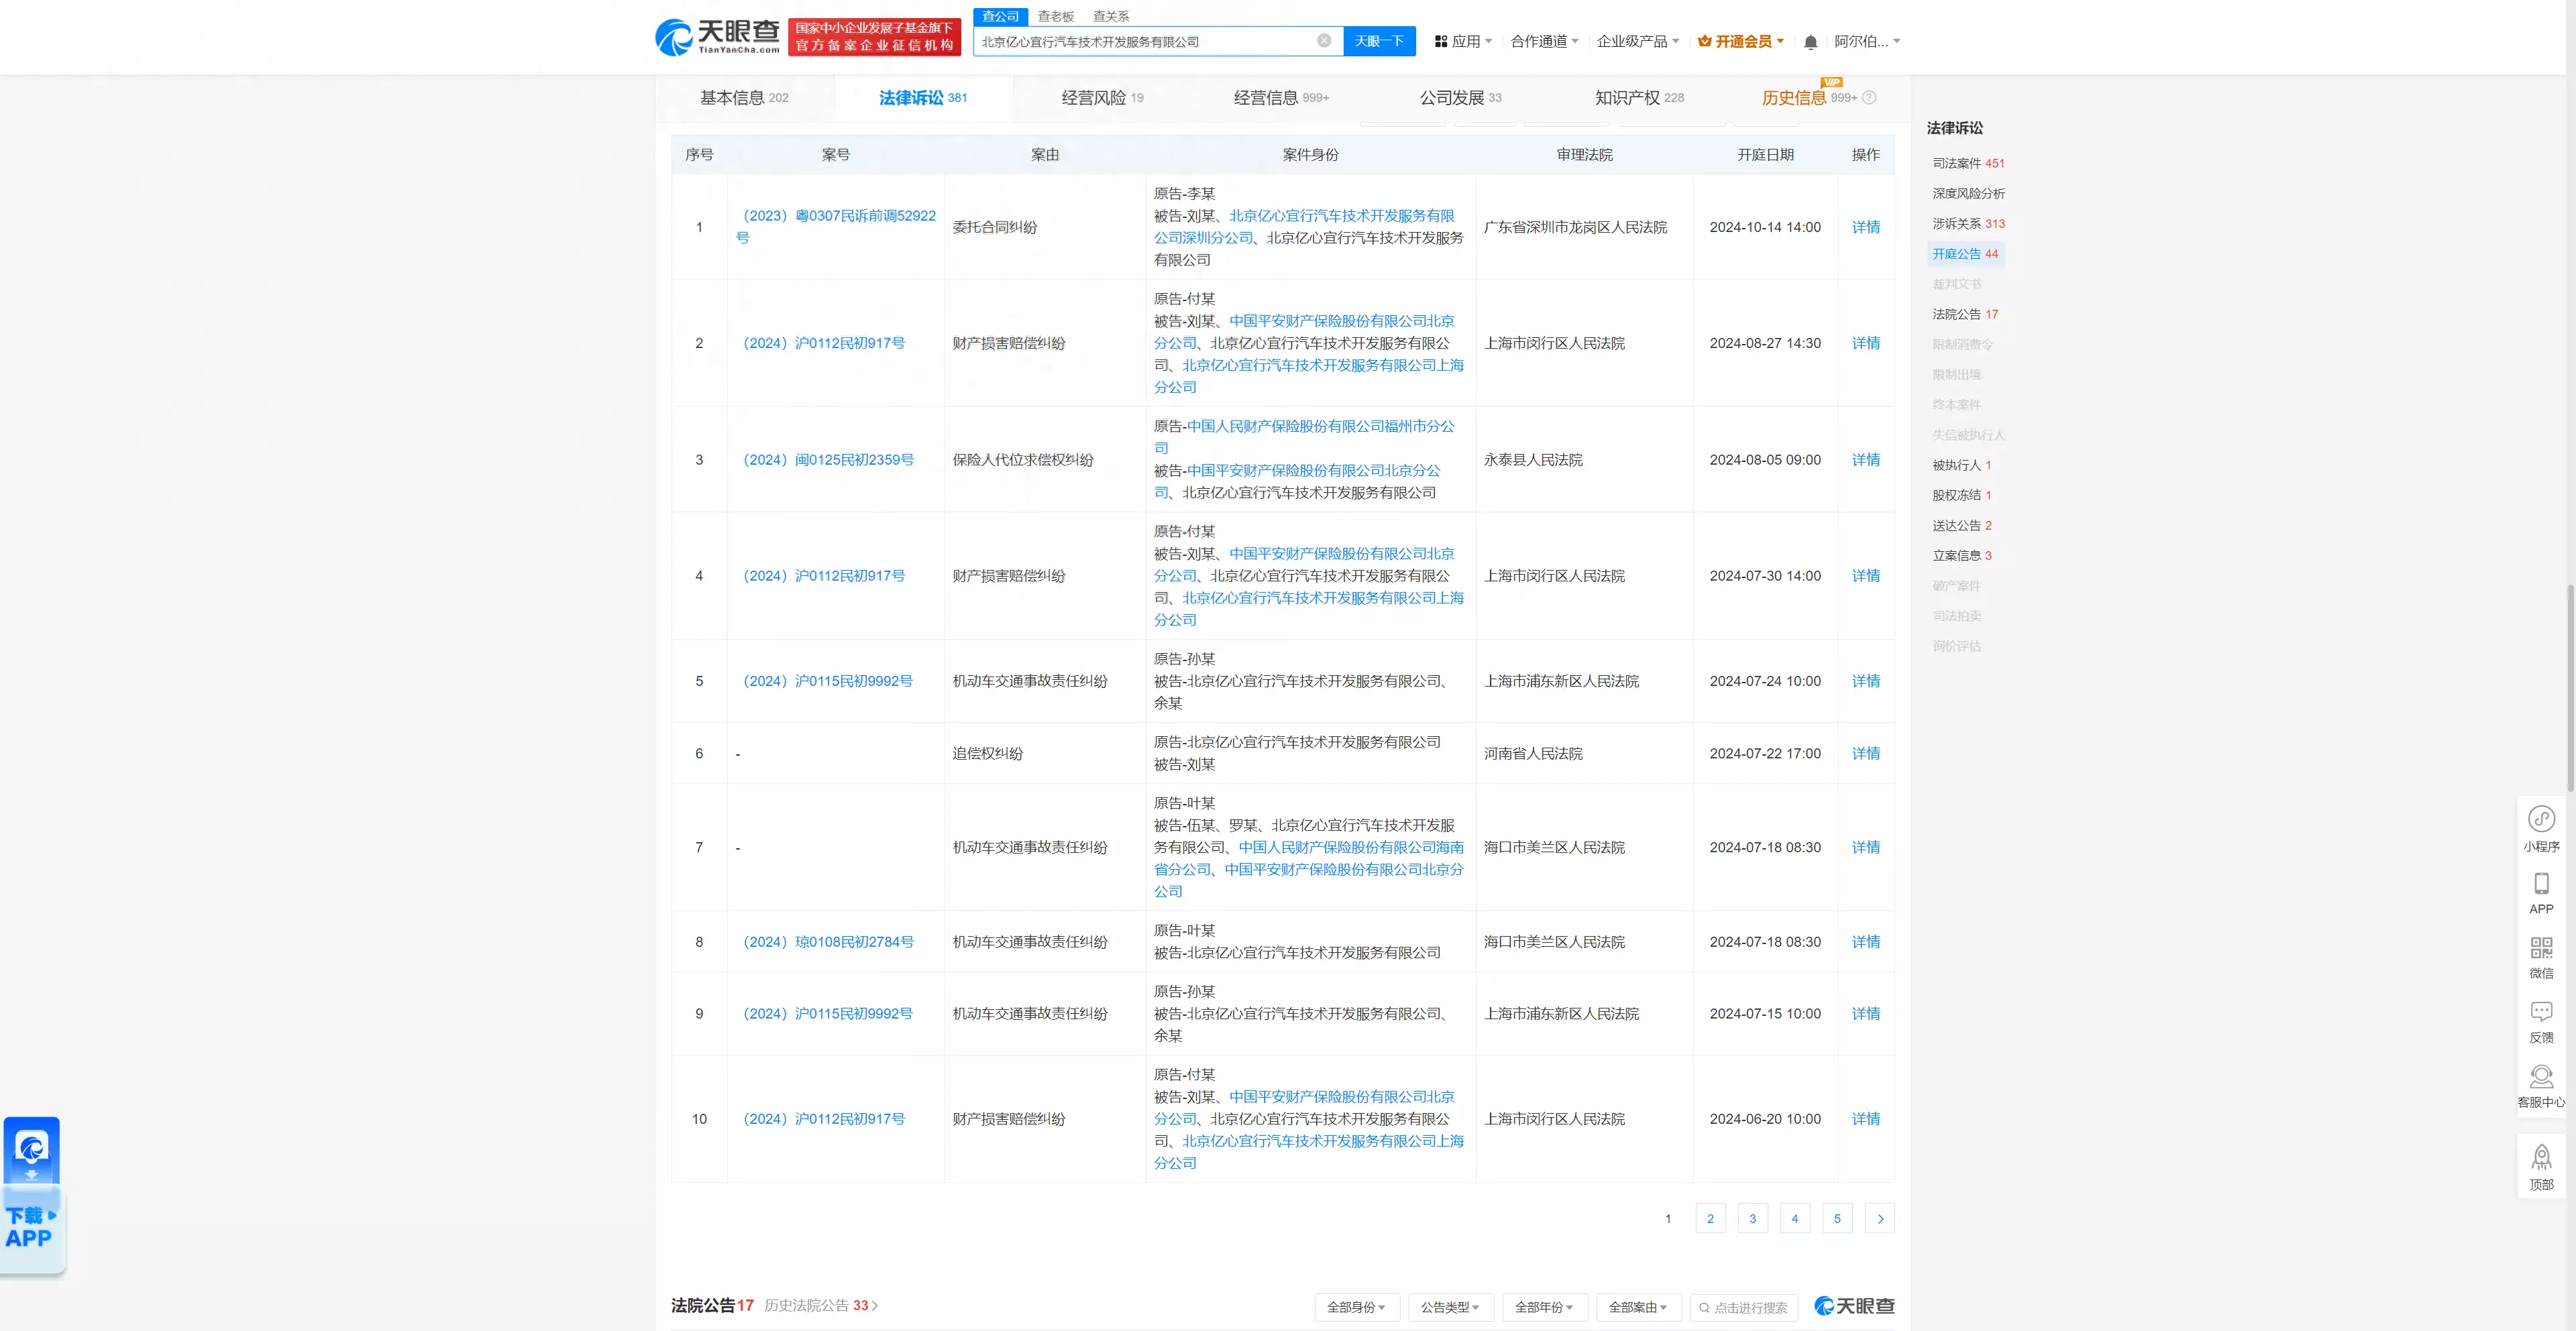Click the 历史信息 help question-mark icon

pyautogui.click(x=1869, y=98)
